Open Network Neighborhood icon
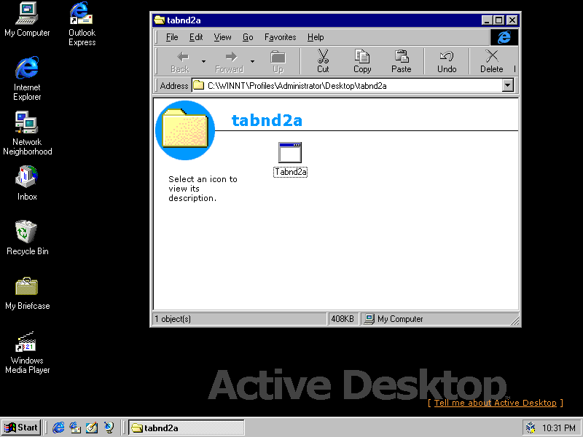Viewport: 583px width, 437px height. [27, 133]
